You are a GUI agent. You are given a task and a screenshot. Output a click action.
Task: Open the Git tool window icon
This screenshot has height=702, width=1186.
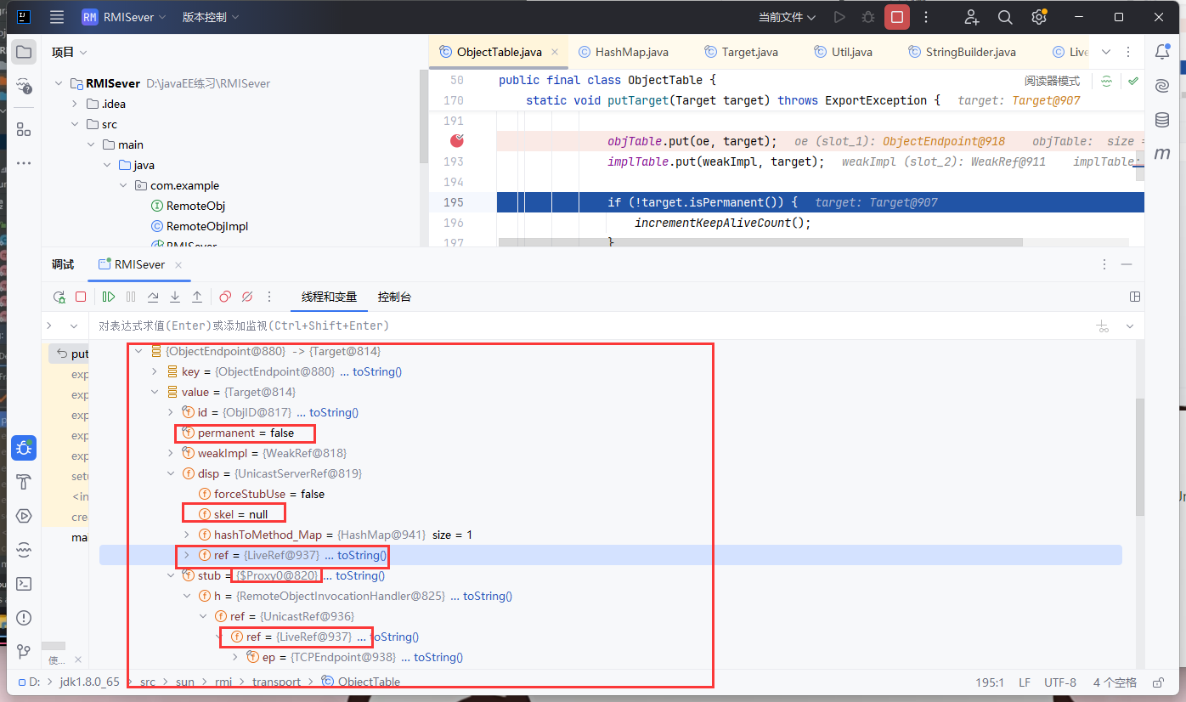[x=24, y=652]
